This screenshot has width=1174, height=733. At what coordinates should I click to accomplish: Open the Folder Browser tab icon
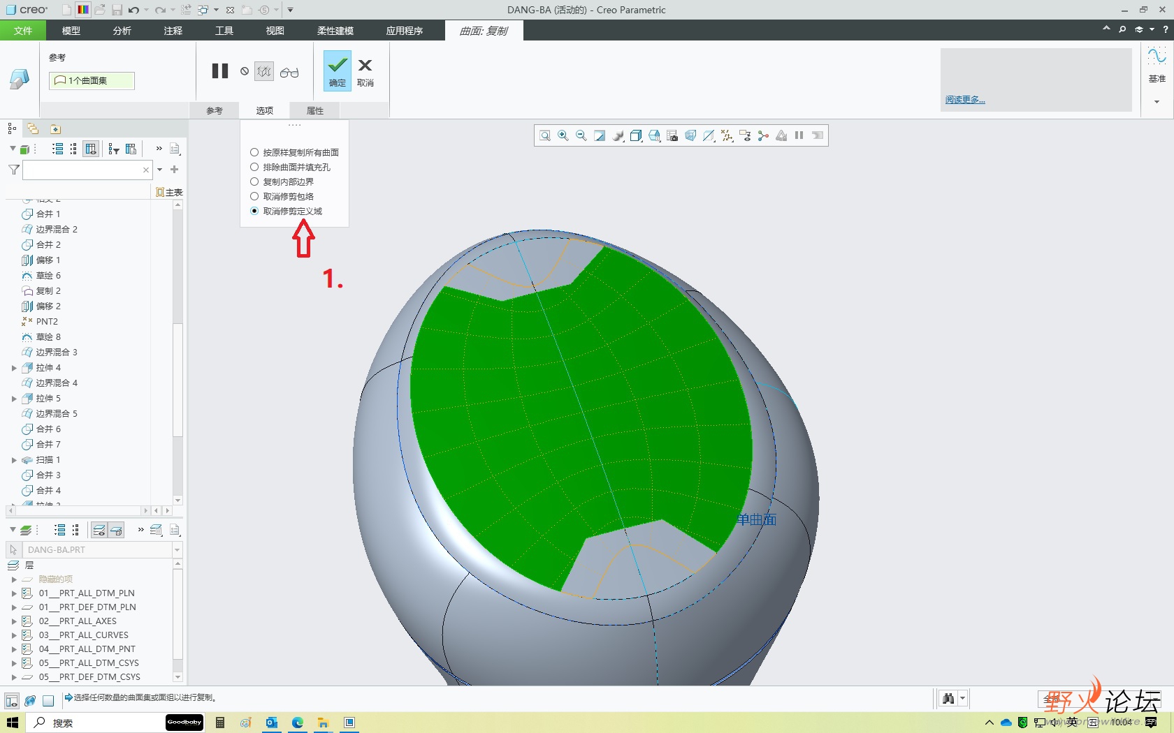point(33,128)
